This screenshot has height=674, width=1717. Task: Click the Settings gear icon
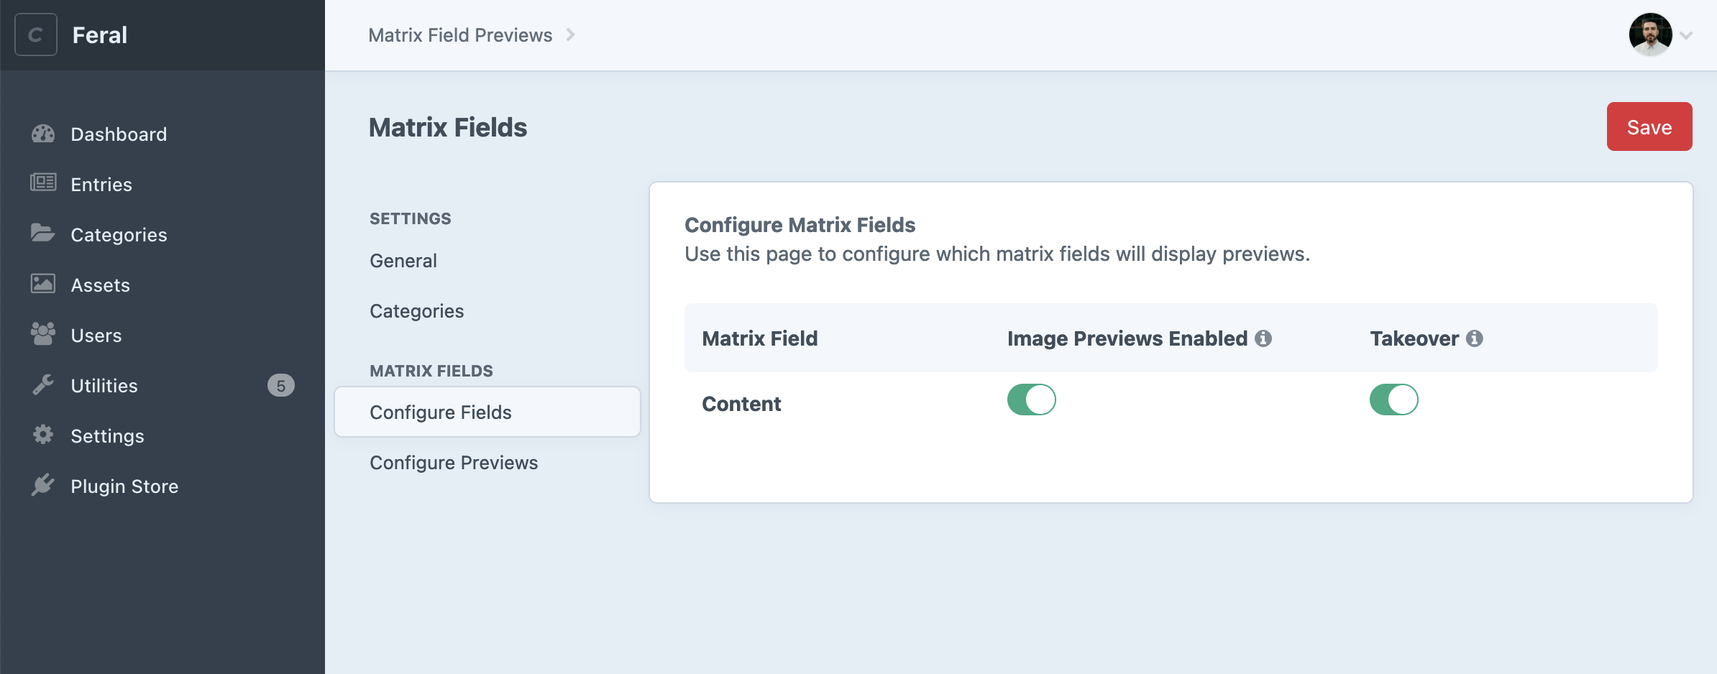(43, 435)
